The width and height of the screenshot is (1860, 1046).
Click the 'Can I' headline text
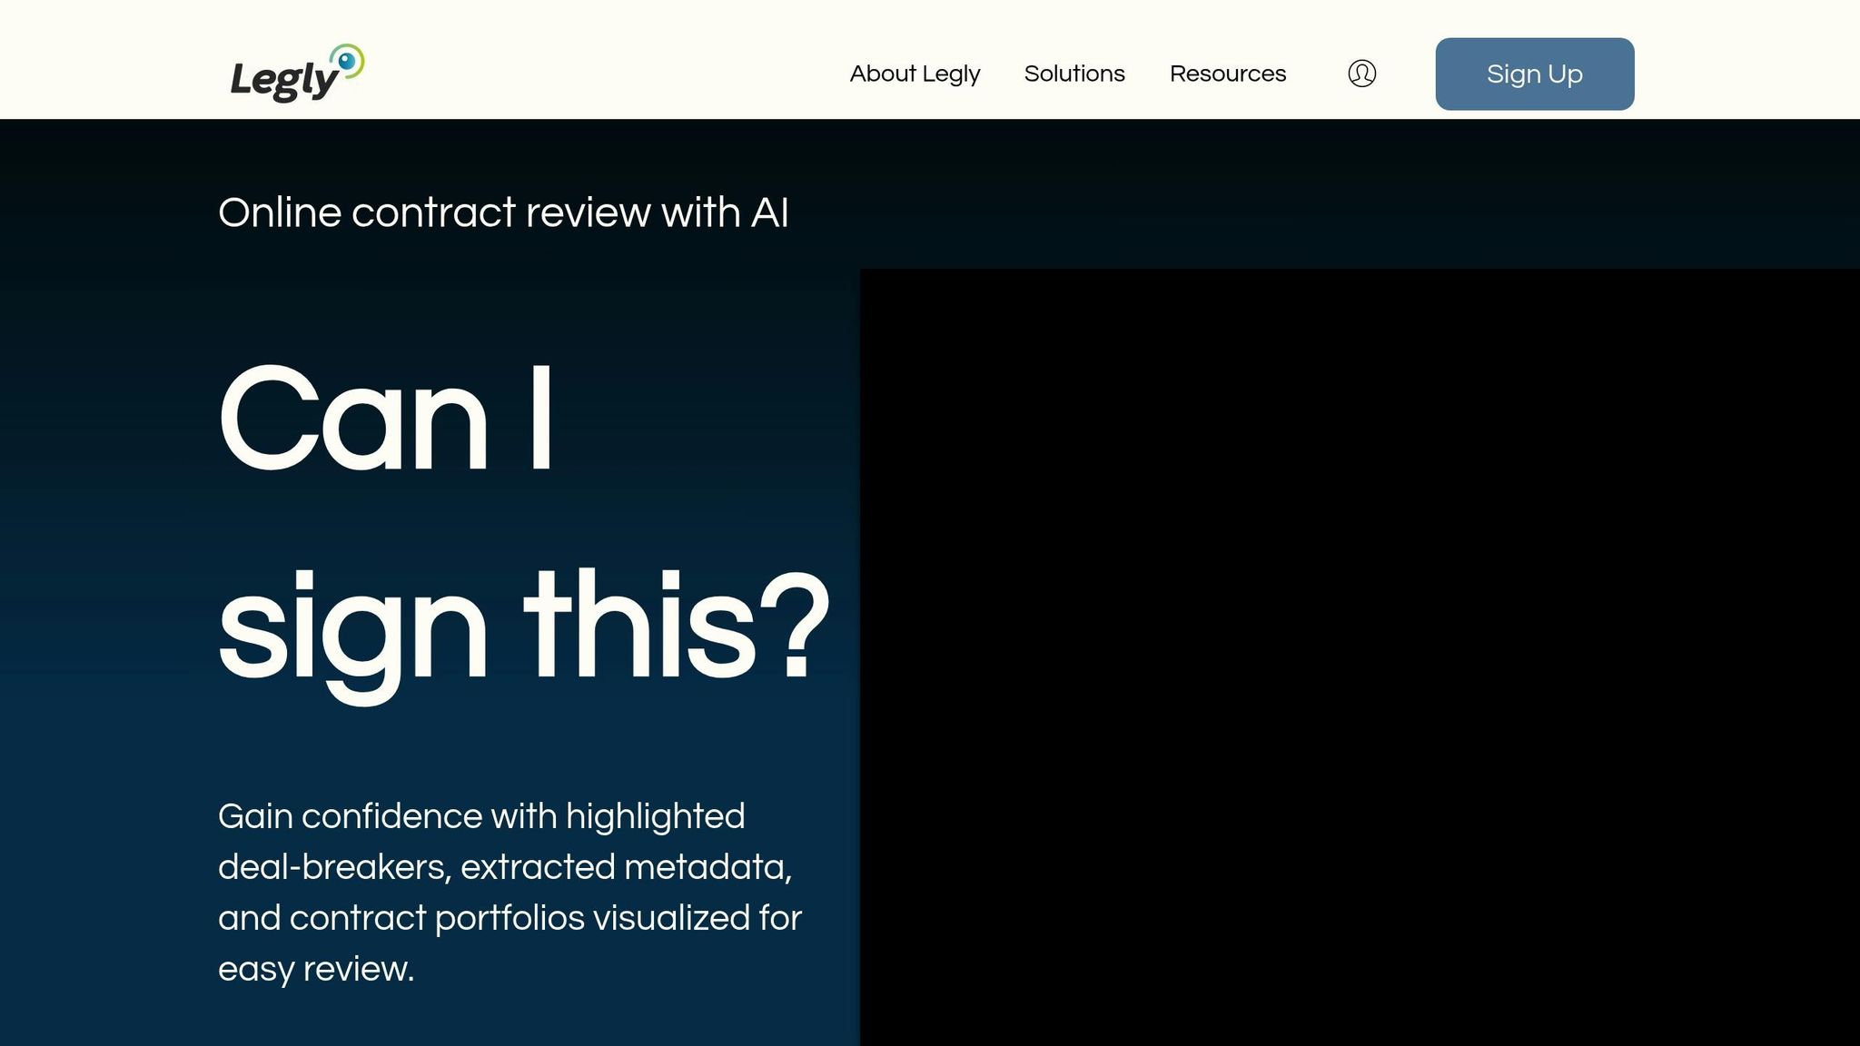pyautogui.click(x=386, y=418)
